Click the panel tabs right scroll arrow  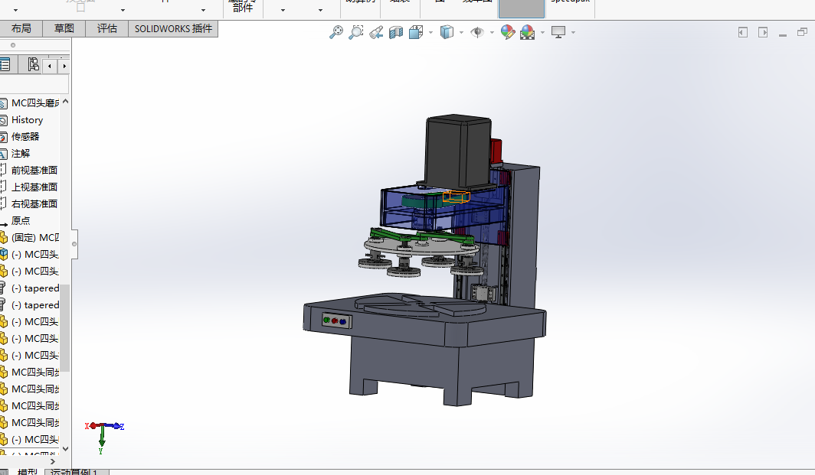point(64,67)
